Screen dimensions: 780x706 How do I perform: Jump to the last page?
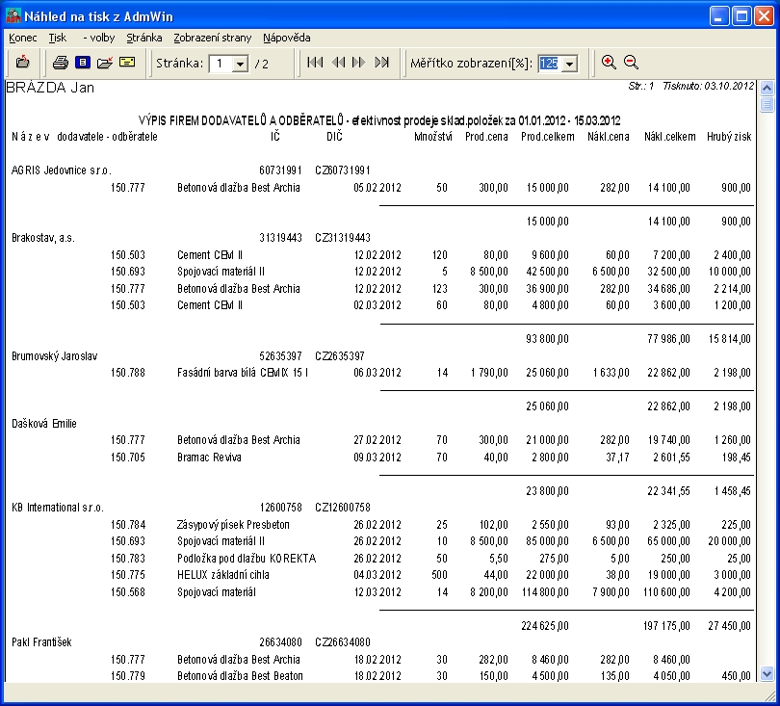(381, 63)
